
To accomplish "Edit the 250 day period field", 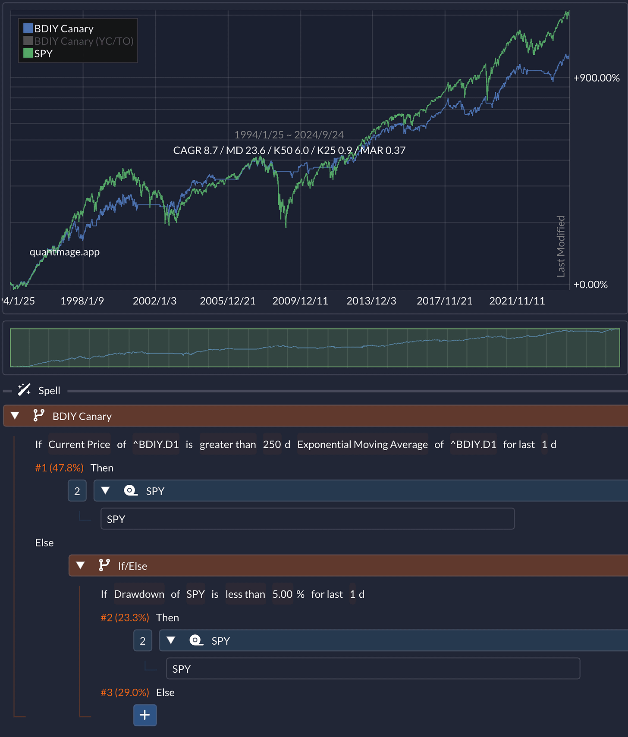I will [x=272, y=445].
